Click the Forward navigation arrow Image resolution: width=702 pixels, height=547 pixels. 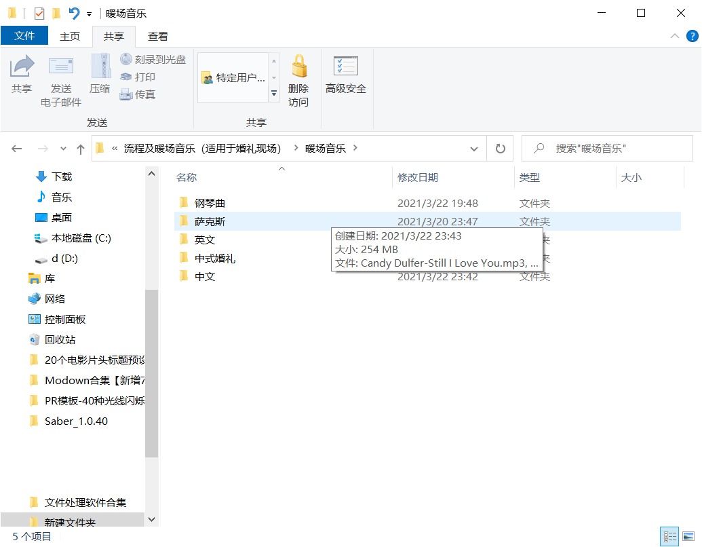coord(43,149)
